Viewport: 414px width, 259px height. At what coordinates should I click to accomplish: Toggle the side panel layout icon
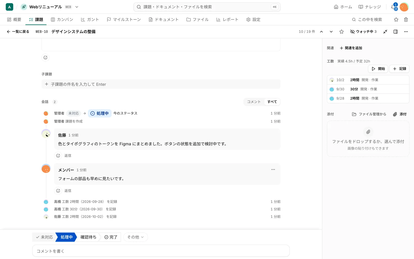pyautogui.click(x=396, y=32)
